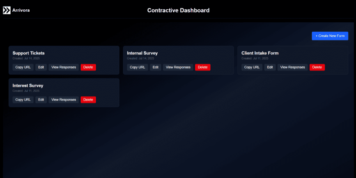Copy URL of the Interest Survey form
Image resolution: width=356 pixels, height=178 pixels.
[x=23, y=100]
